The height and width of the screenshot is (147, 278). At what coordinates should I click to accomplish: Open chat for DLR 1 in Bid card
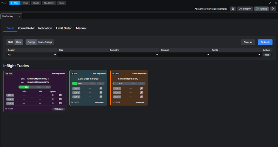(x=101, y=88)
